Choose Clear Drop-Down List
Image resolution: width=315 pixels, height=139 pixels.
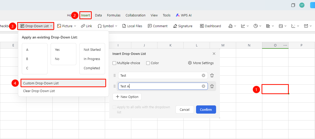point(63,91)
